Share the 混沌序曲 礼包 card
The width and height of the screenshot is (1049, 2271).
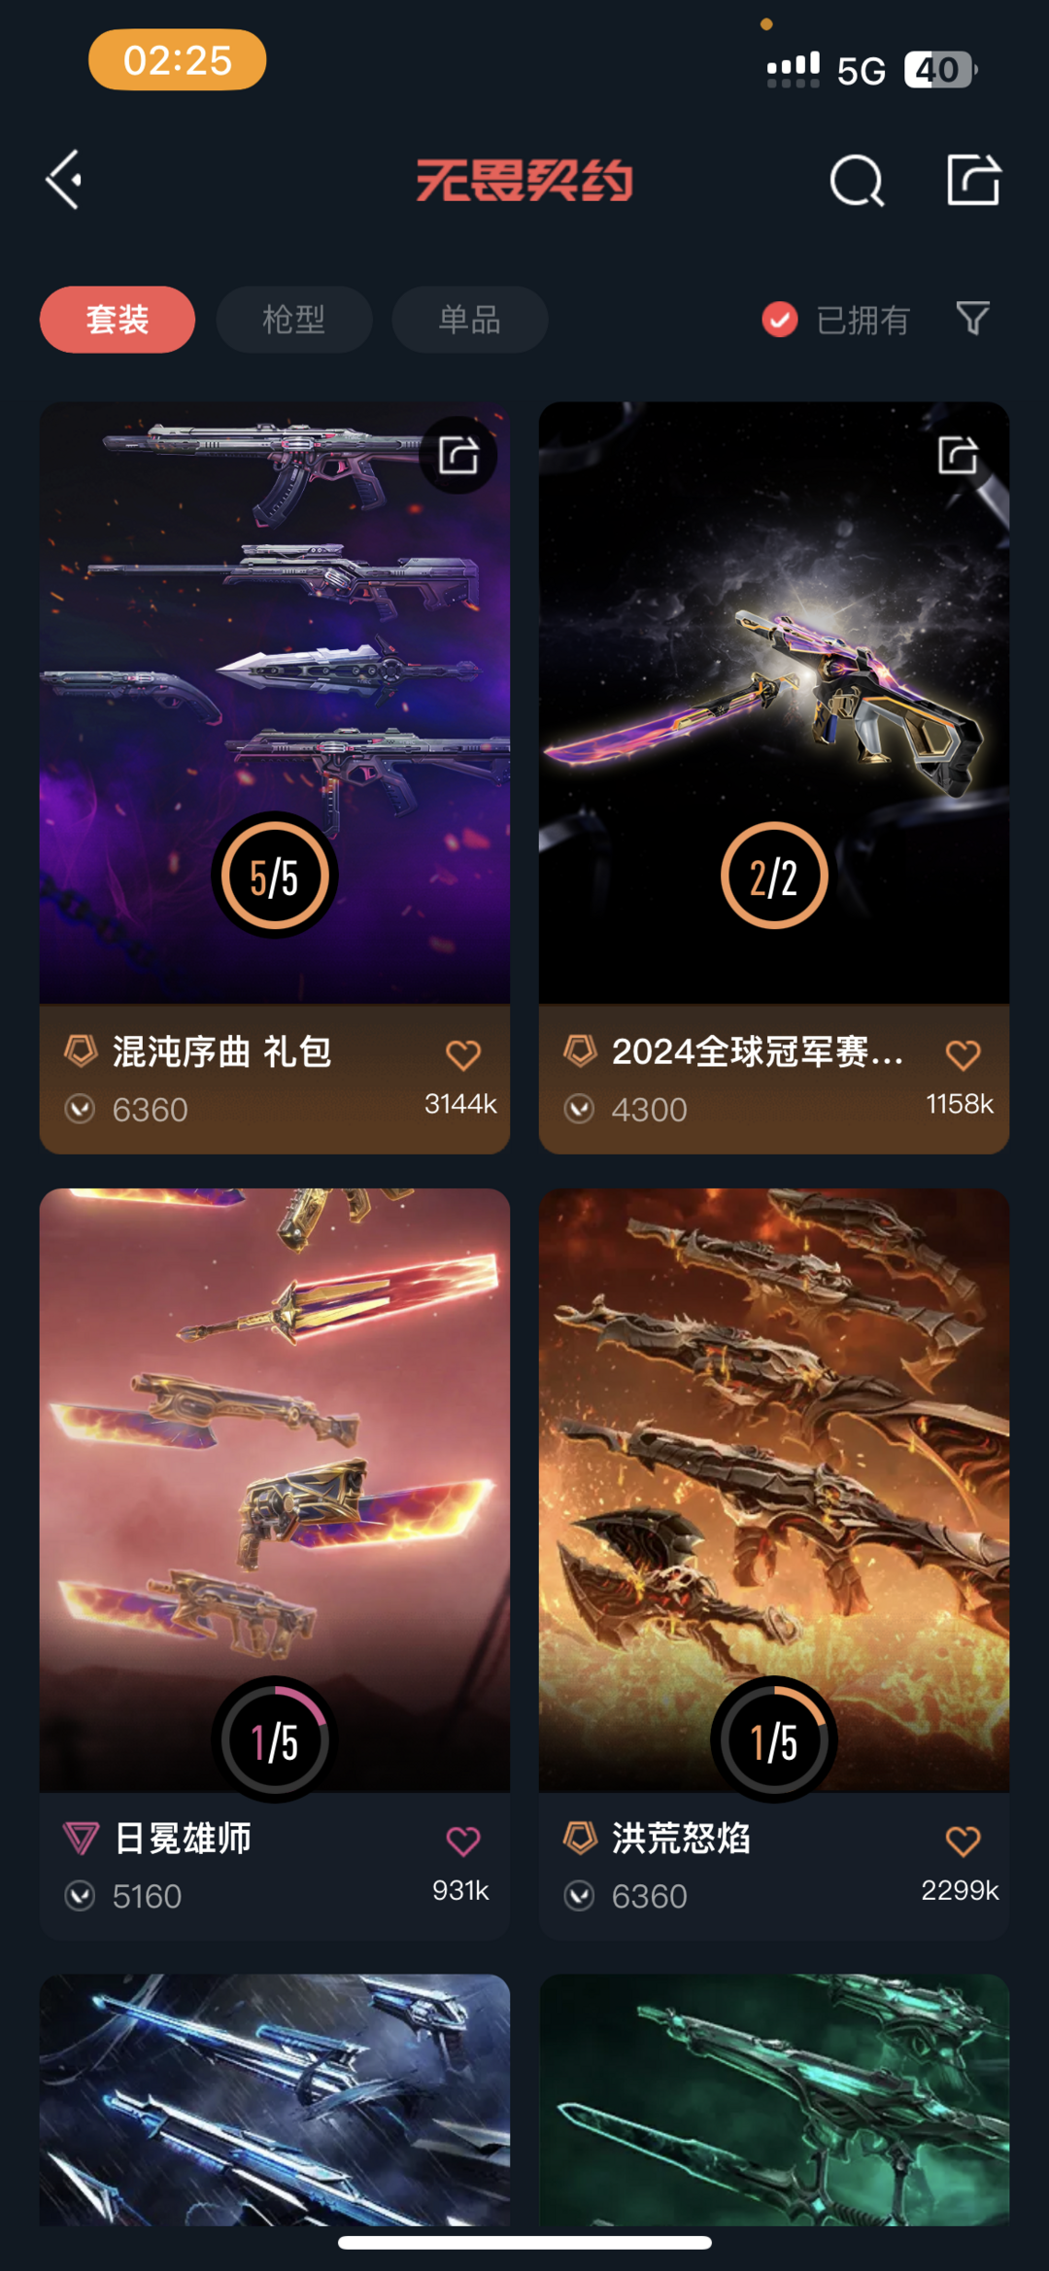[458, 455]
